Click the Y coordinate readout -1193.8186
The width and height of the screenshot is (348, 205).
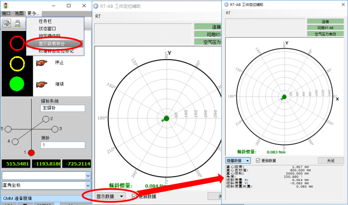click(x=46, y=164)
